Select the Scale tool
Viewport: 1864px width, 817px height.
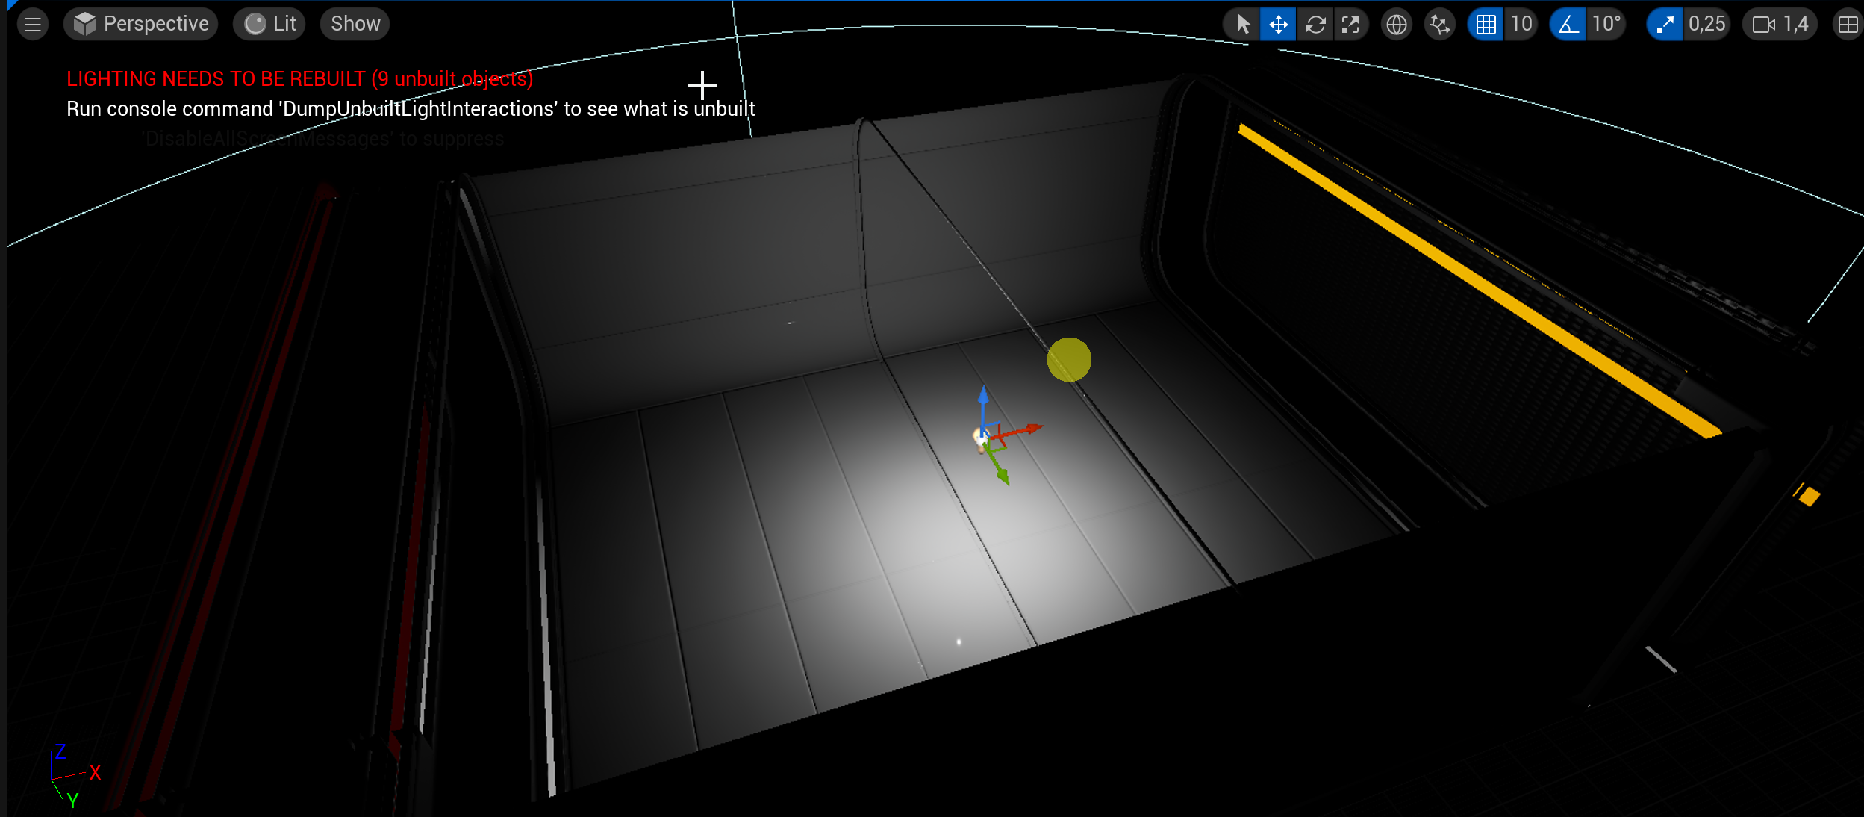click(x=1350, y=25)
